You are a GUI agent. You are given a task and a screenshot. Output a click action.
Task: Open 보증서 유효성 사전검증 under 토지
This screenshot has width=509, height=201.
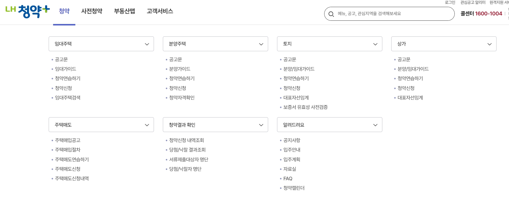point(306,107)
